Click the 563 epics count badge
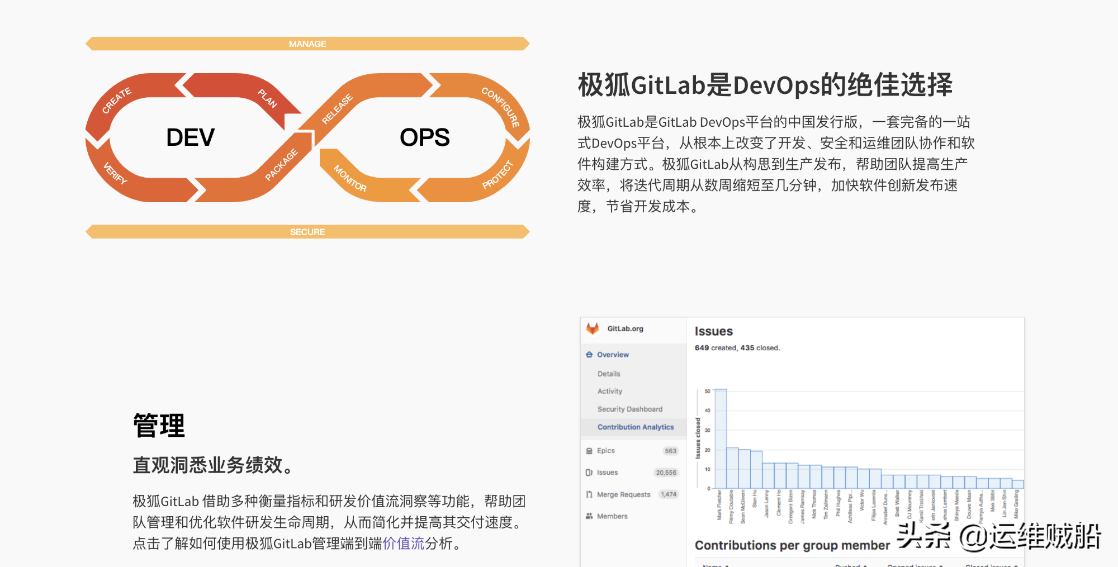Screen dimensions: 1118x567 (671, 451)
